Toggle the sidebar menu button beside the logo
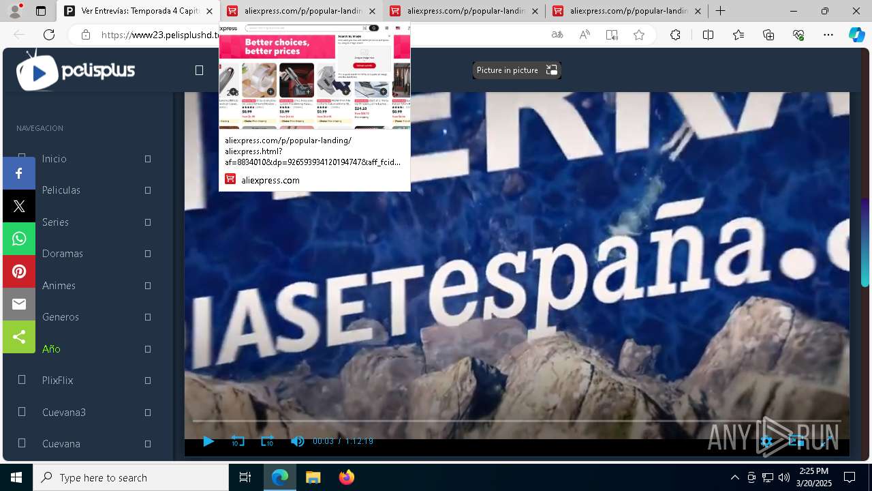 (199, 70)
